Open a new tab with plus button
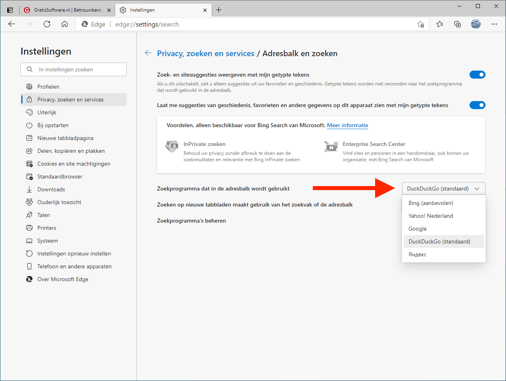Screen dimensions: 506x381 218,10
